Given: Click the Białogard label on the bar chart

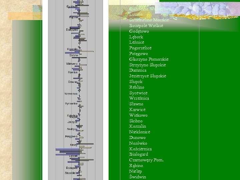Looking at the screenshot, I should click(72, 30).
